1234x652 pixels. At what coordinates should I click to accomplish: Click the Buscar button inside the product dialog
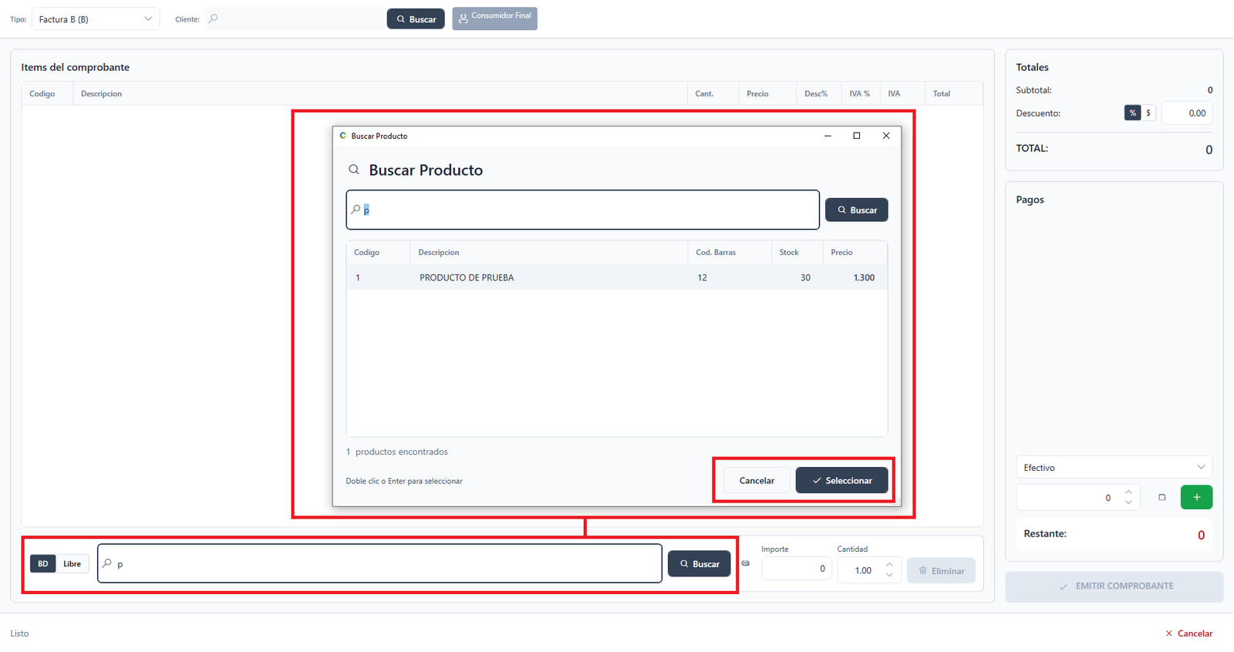[x=857, y=210]
